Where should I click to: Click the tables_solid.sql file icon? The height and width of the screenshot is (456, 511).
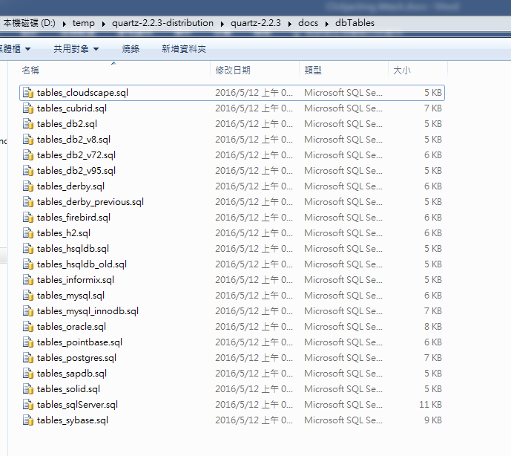(x=28, y=389)
